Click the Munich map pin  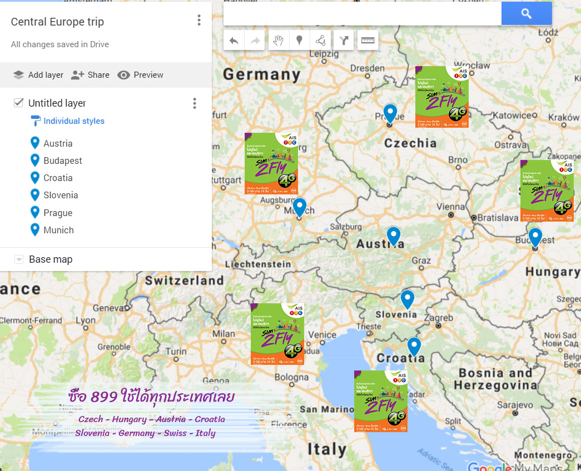tap(299, 207)
